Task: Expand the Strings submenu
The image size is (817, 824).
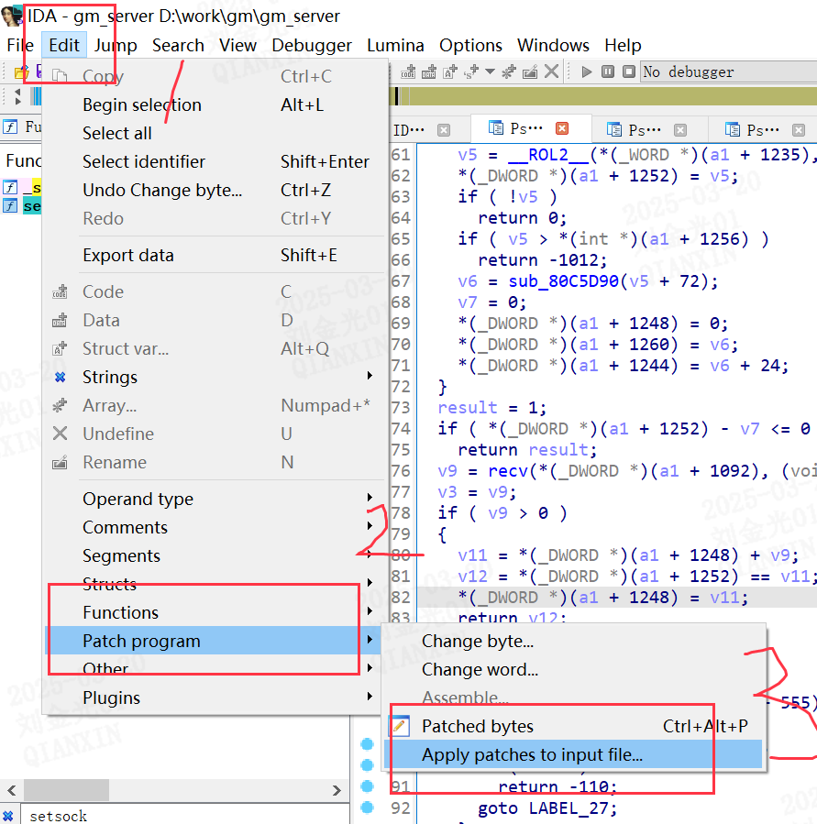Action: point(215,378)
